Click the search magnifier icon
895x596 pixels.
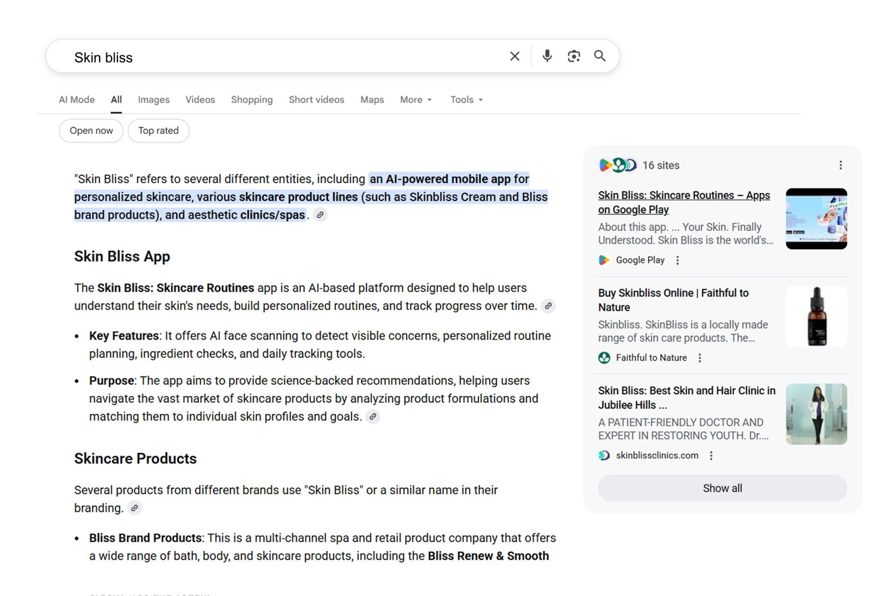600,56
